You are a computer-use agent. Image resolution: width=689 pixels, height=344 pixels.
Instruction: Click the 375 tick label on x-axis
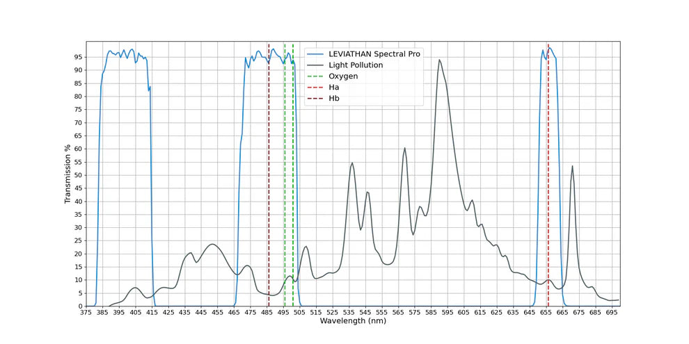coord(86,313)
